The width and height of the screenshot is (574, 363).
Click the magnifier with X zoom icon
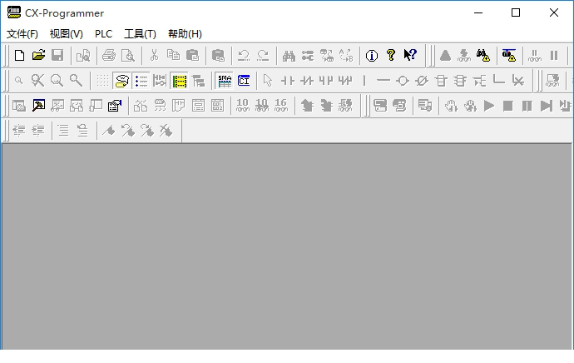(x=37, y=81)
